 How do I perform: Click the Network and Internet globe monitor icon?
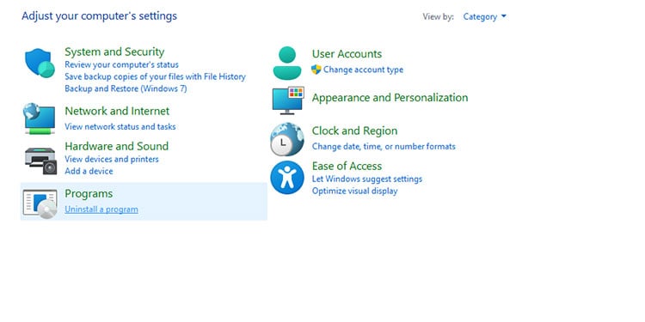[x=39, y=118]
